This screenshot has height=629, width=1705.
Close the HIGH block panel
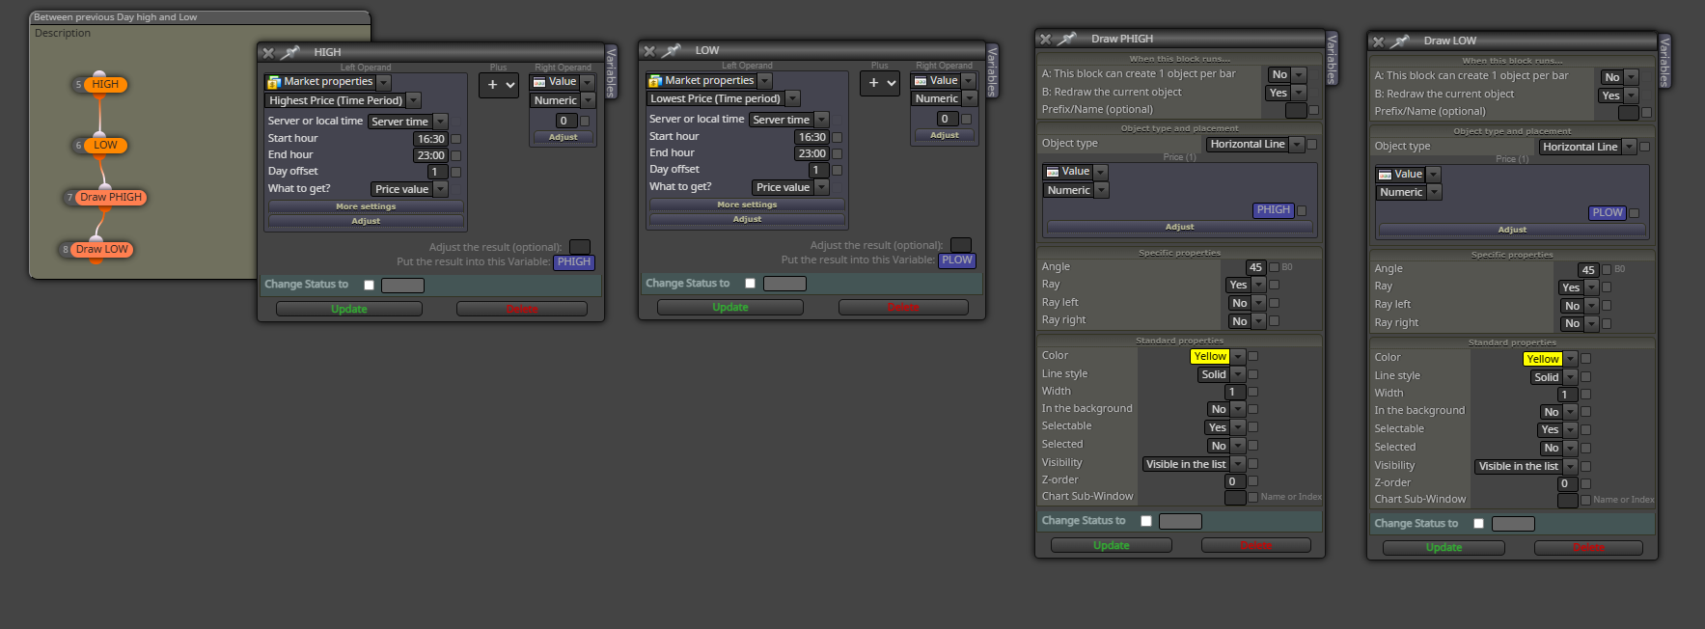pos(268,53)
